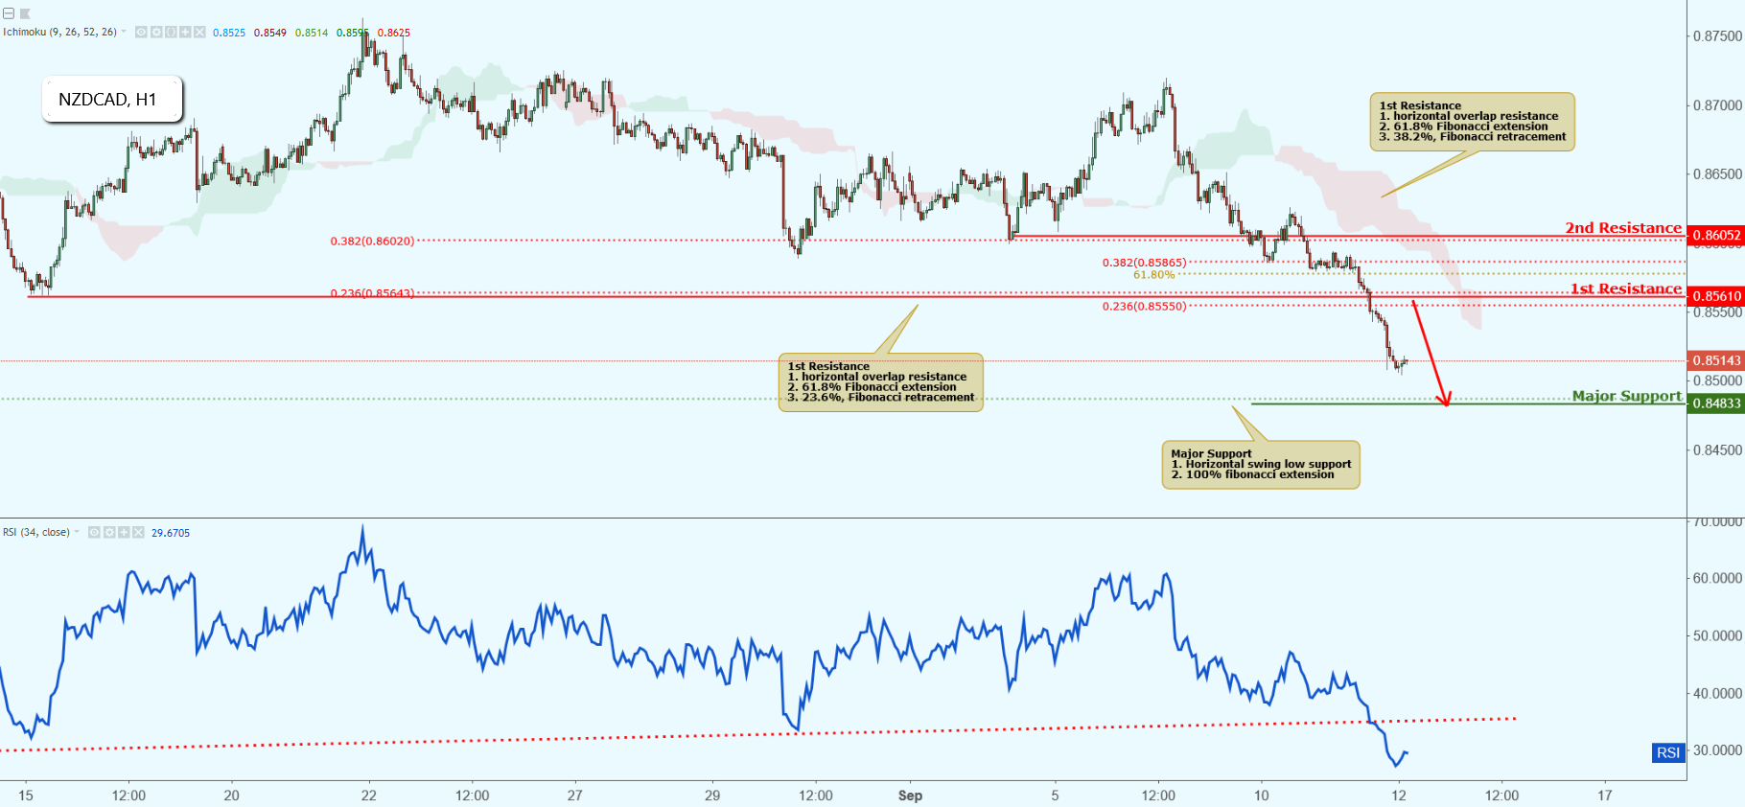Click the plus icon beside Ichimoku
This screenshot has height=807, width=1745.
[185, 33]
